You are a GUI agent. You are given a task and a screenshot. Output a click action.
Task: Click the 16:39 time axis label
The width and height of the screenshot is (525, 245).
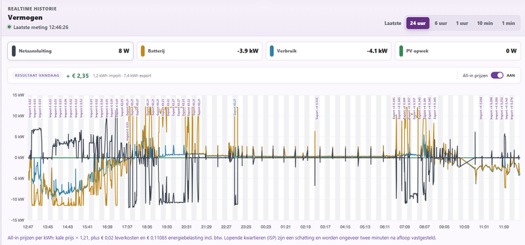tap(107, 227)
